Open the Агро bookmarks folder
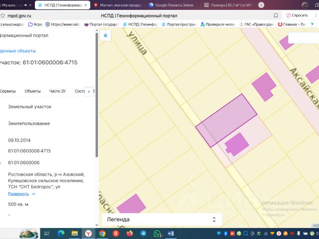319x239 pixels. [x=35, y=24]
